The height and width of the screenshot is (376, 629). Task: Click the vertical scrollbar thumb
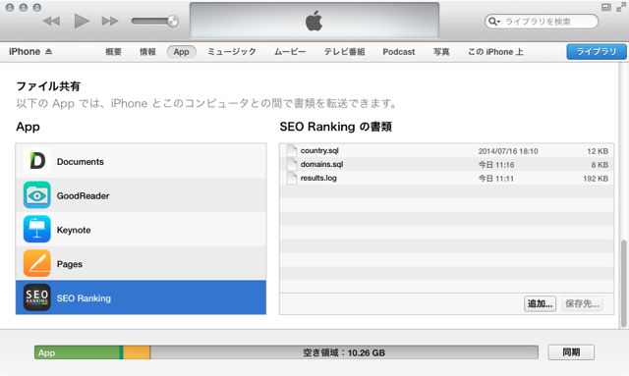(623, 284)
